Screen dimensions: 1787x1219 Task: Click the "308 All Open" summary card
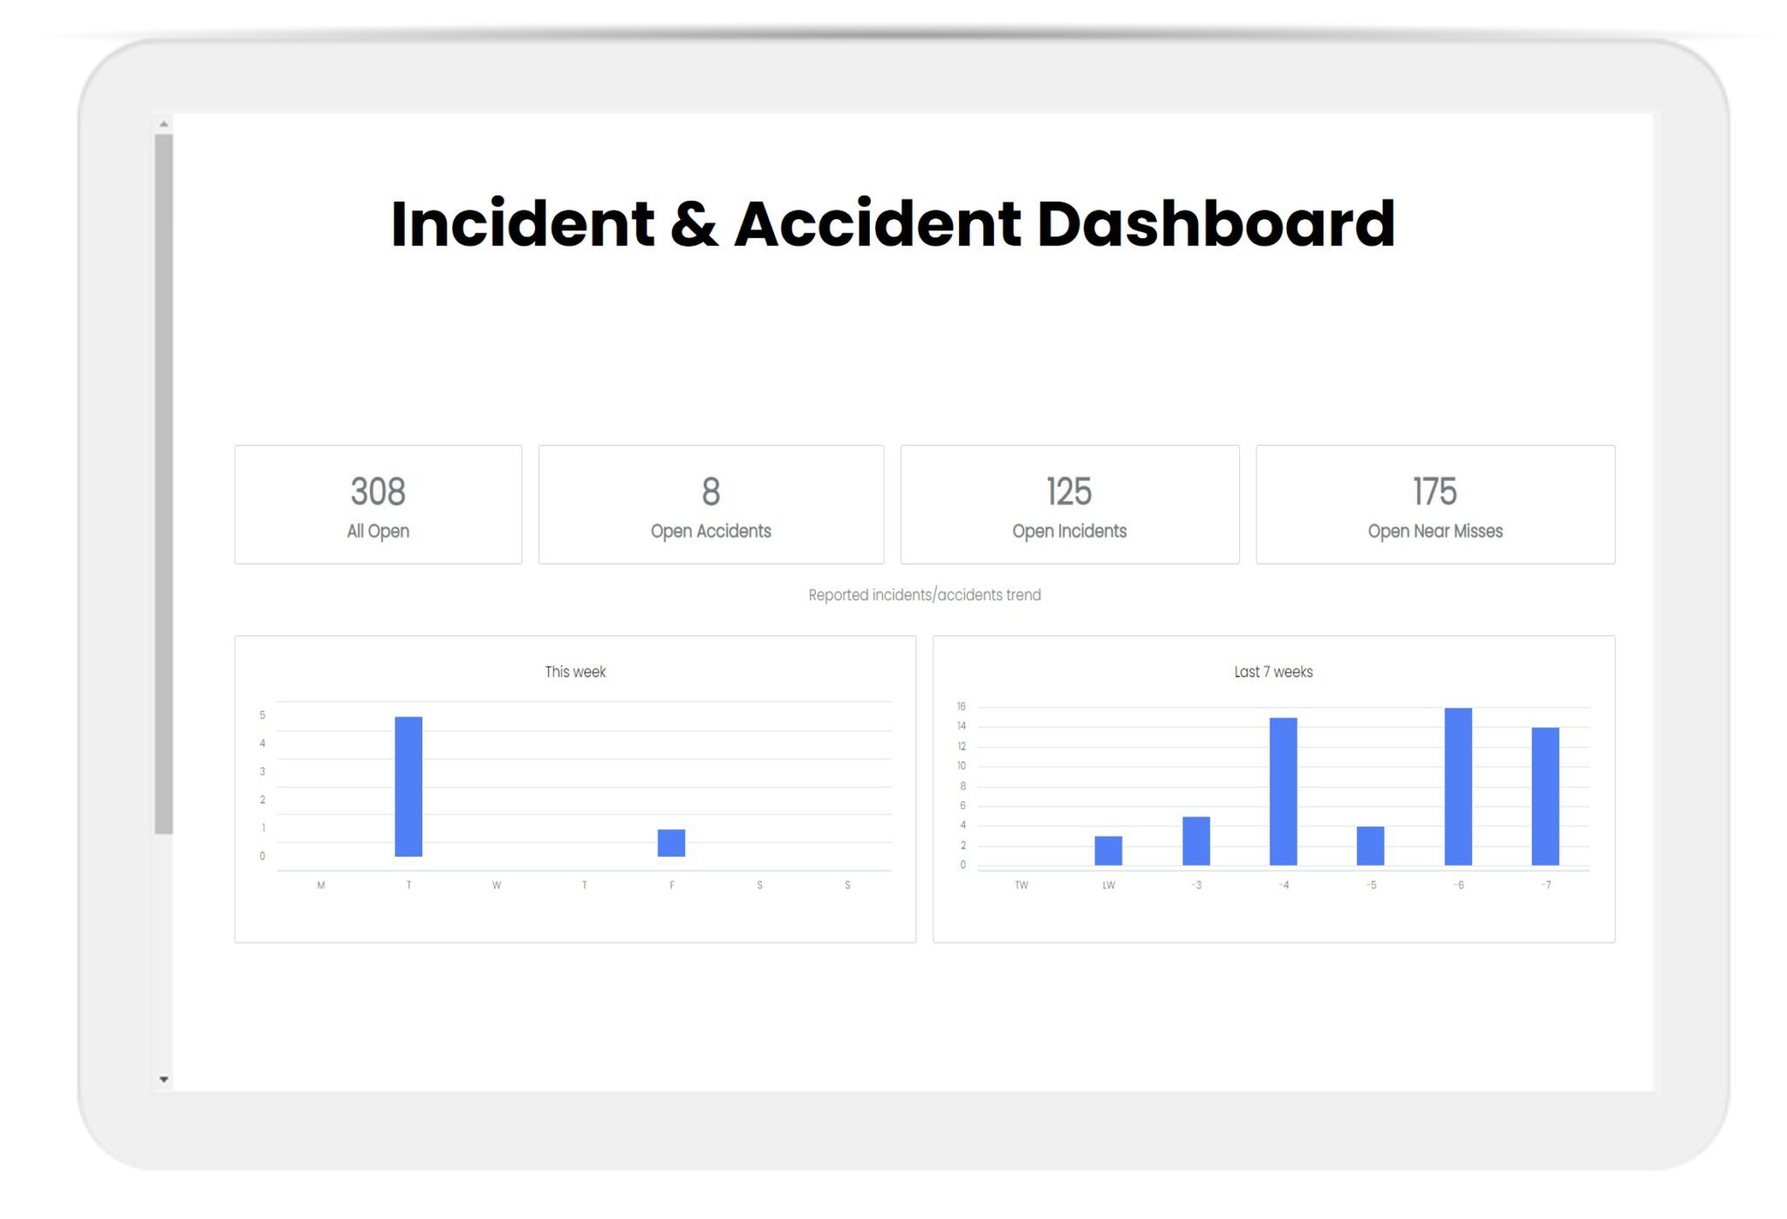pos(378,504)
